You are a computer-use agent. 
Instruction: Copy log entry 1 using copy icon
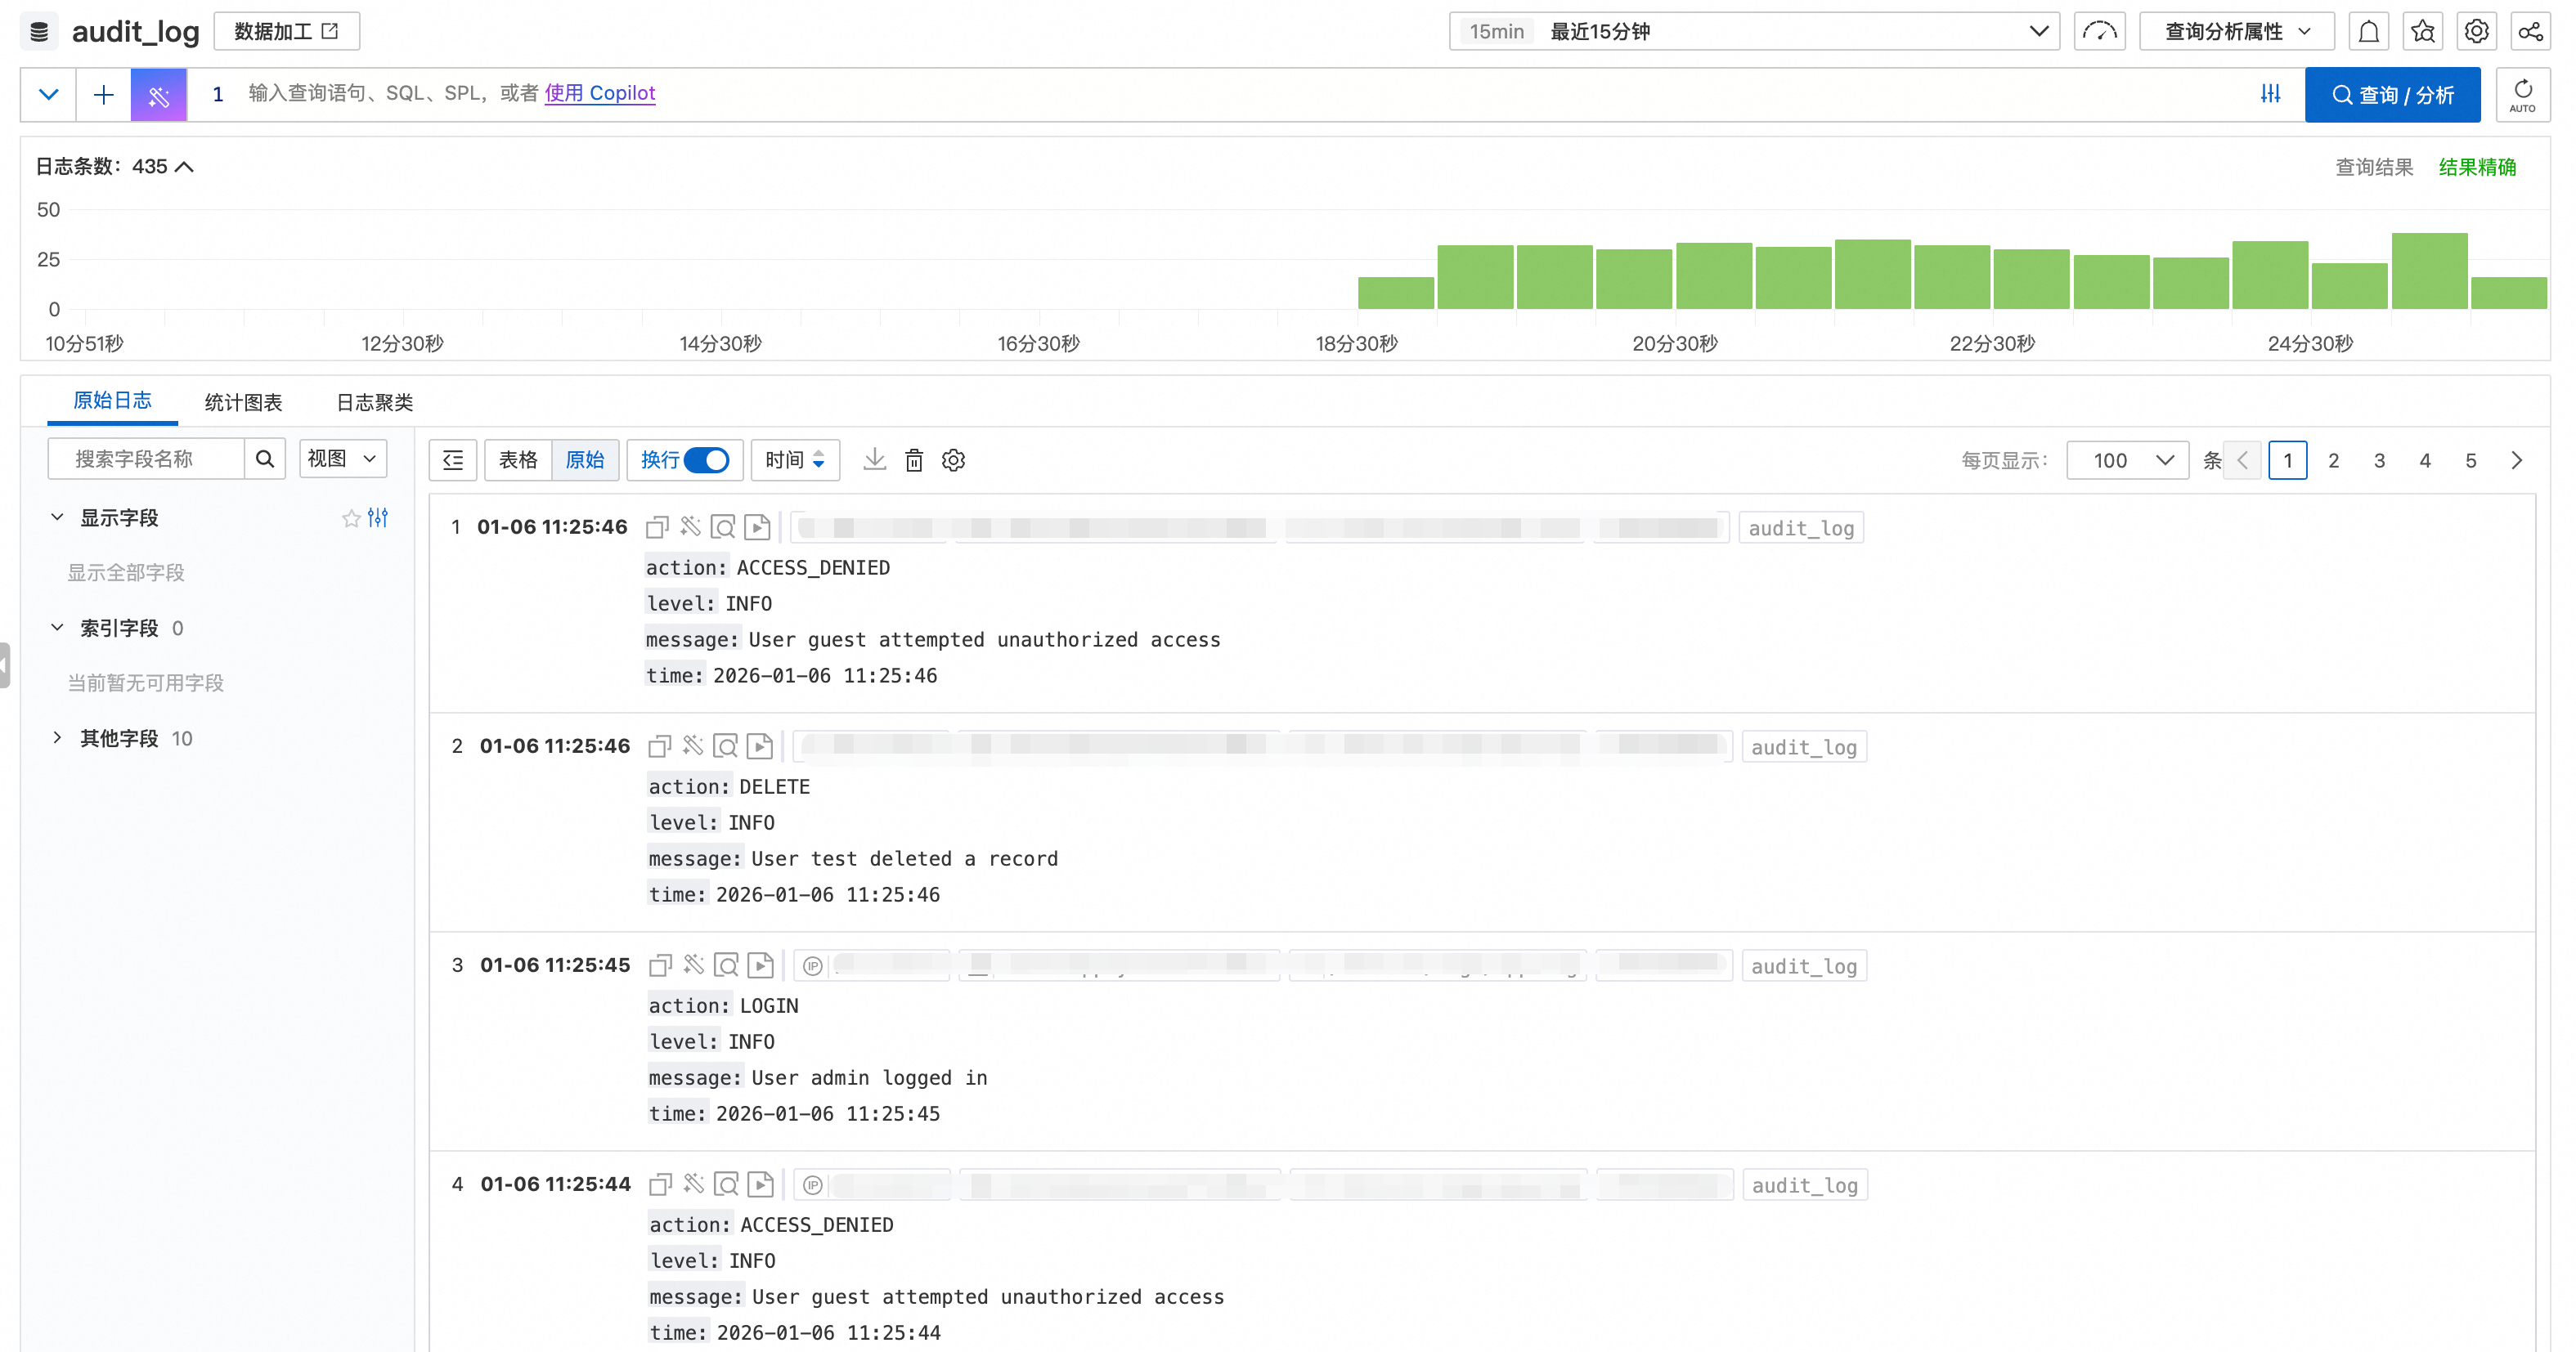click(657, 526)
